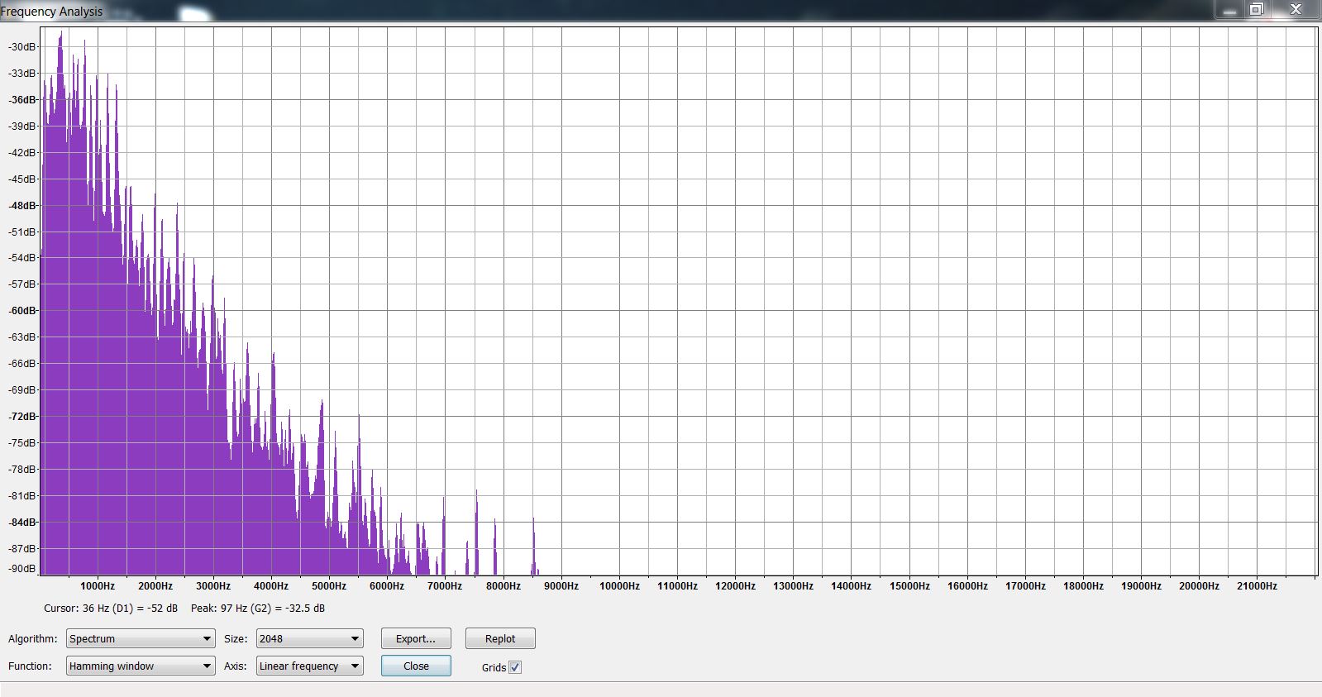Click the -48dB vertical axis label
Viewport: 1322px width, 697px height.
click(x=21, y=206)
